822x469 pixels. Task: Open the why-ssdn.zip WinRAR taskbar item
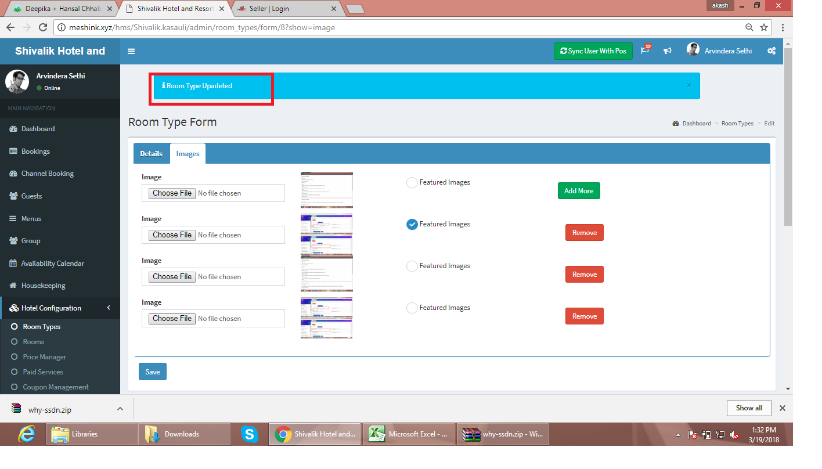pyautogui.click(x=503, y=434)
